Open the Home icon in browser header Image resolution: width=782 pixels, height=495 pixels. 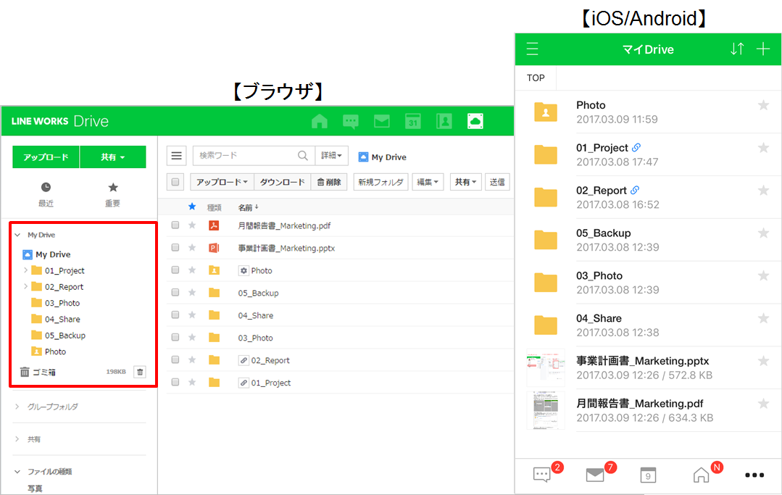tap(319, 121)
